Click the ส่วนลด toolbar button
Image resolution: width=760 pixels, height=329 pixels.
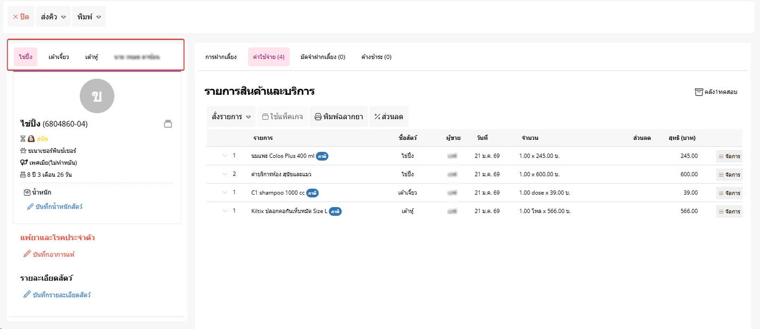click(x=389, y=117)
